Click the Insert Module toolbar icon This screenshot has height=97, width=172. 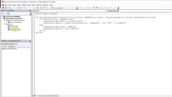click(x=6, y=8)
